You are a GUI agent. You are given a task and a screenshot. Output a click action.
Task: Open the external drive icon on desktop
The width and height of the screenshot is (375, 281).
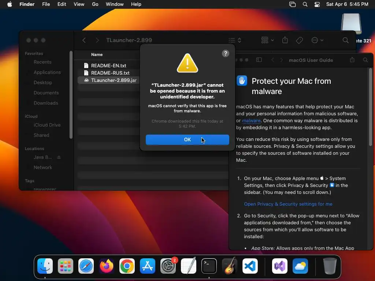[351, 24]
